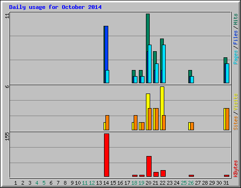This screenshot has height=188, width=241.
Task: Click the 'Sites' legend label
Action: click(x=235, y=123)
